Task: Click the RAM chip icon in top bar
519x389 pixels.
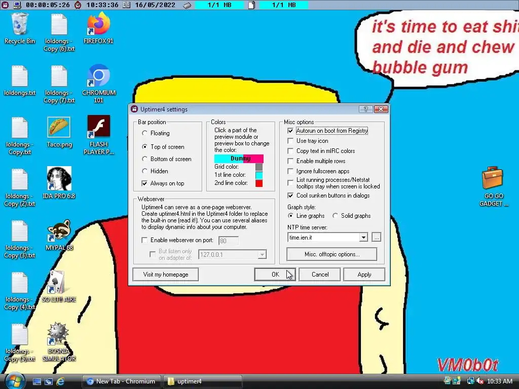Action: pos(187,5)
